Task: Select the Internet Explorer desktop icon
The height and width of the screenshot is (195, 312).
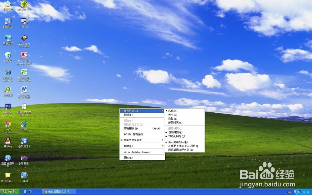Action: click(x=8, y=76)
